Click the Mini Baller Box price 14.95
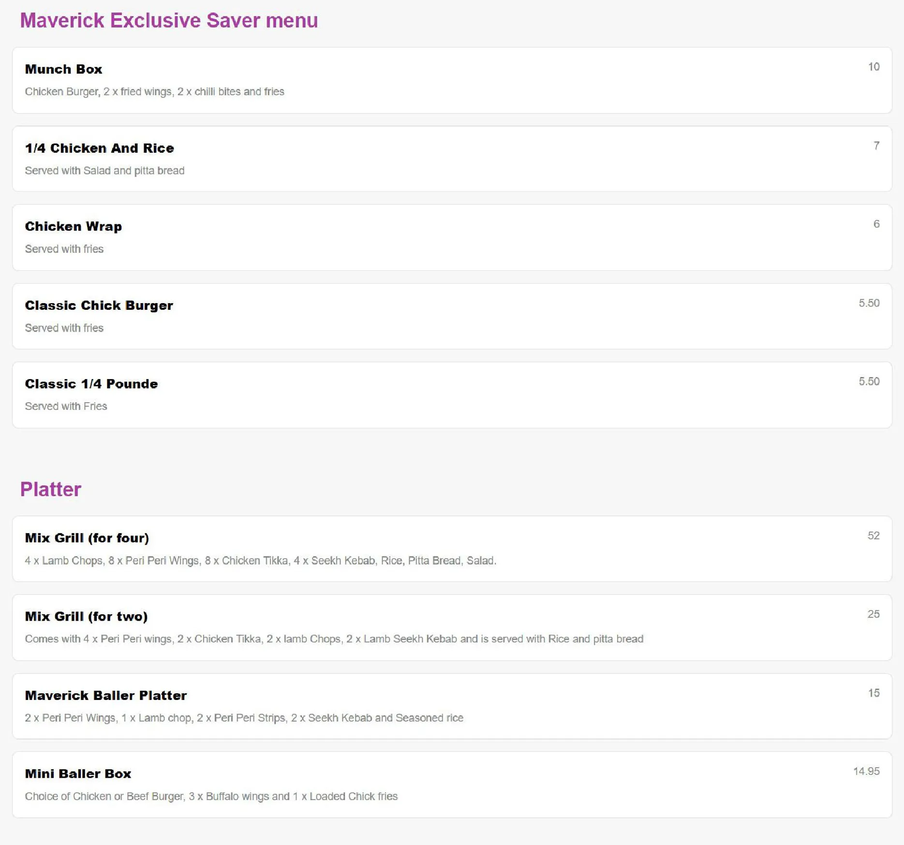The image size is (904, 845). [866, 772]
